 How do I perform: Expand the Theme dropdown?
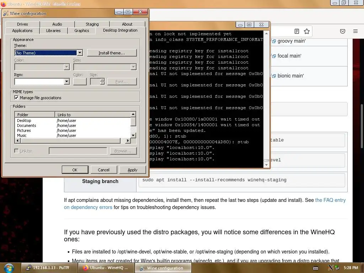[80, 53]
